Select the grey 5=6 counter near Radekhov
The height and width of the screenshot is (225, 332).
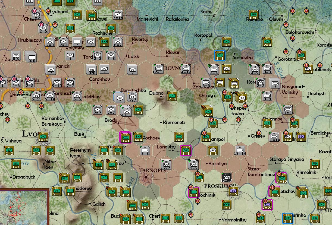coord(77,96)
